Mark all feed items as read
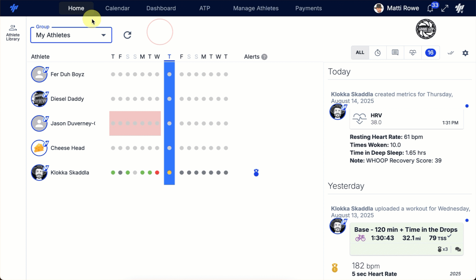 (x=451, y=53)
